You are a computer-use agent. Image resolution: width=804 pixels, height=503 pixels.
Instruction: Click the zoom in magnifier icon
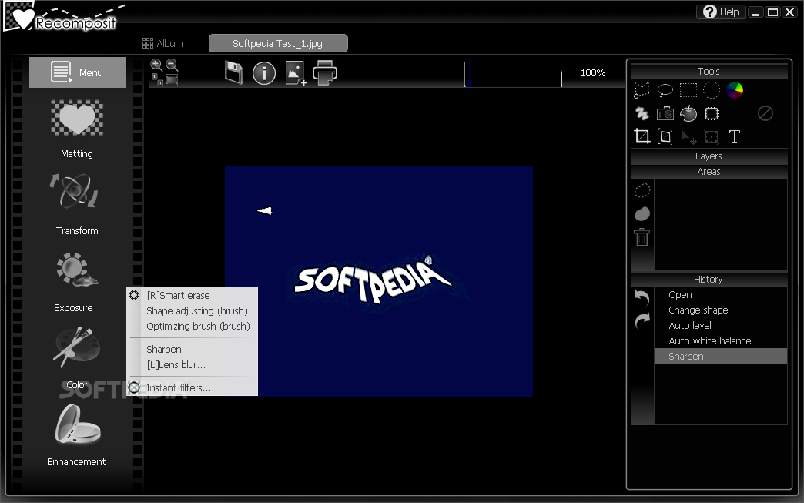pos(156,65)
